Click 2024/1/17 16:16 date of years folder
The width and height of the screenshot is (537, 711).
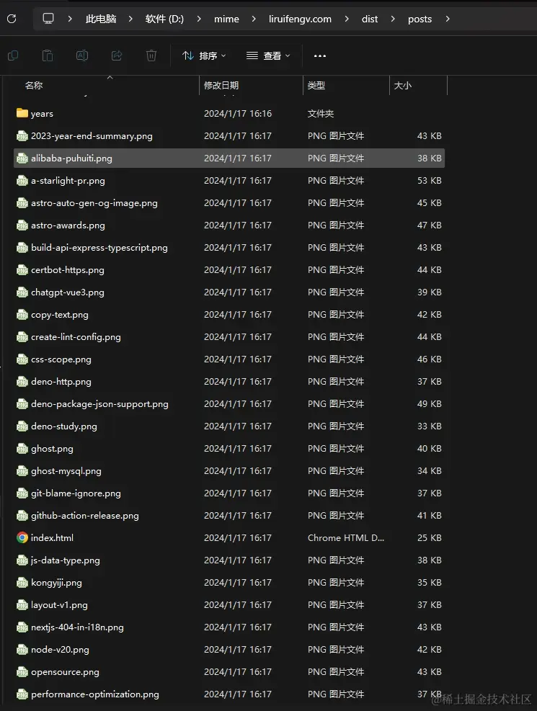[x=238, y=113]
